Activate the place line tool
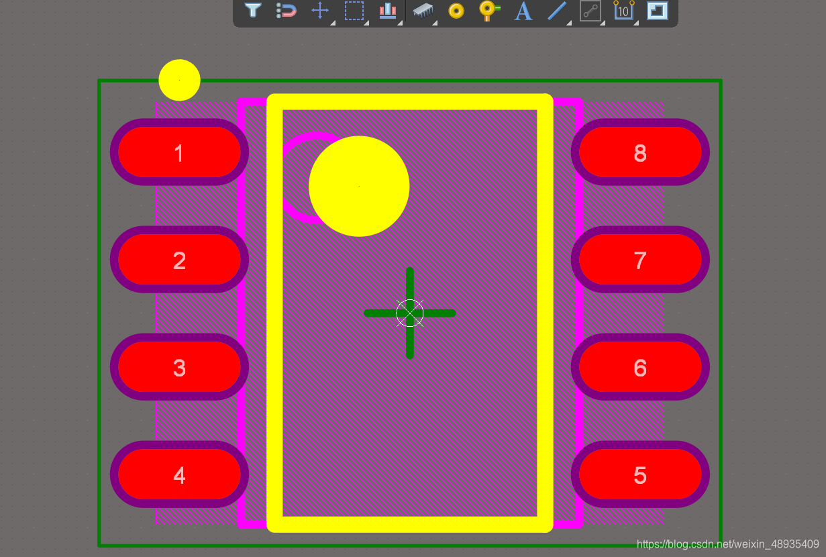826x557 pixels. pyautogui.click(x=557, y=11)
